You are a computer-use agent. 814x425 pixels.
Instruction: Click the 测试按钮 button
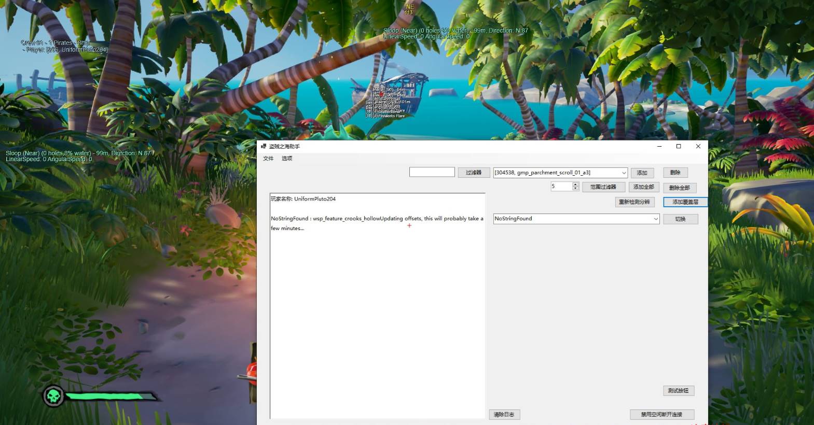(678, 391)
